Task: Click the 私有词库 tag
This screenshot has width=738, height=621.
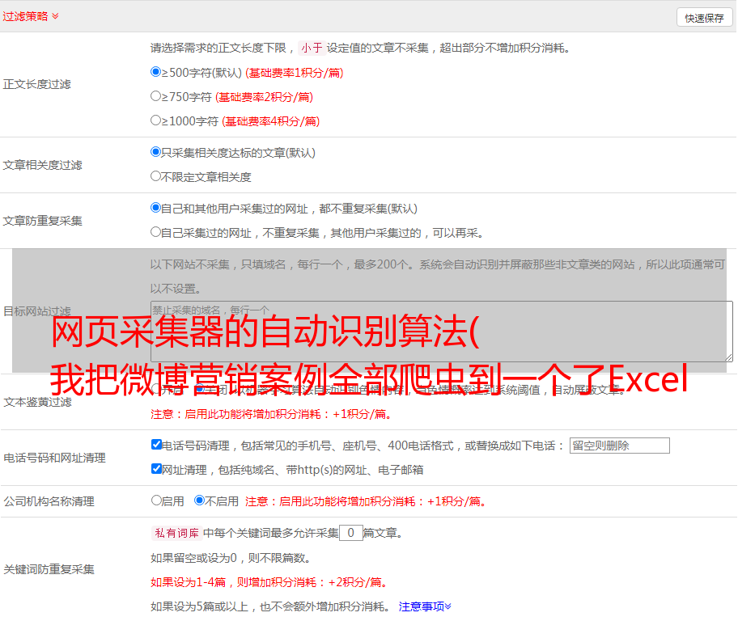Action: [177, 533]
